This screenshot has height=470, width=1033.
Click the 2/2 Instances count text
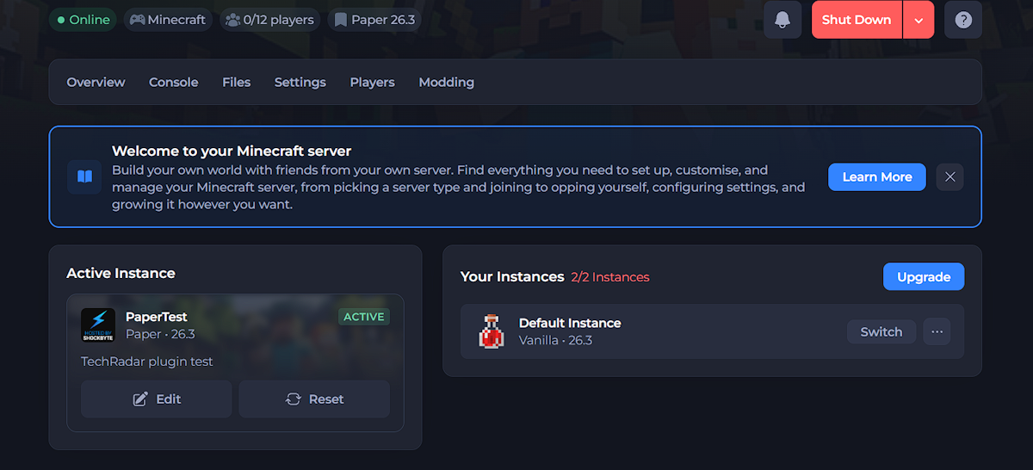click(610, 277)
